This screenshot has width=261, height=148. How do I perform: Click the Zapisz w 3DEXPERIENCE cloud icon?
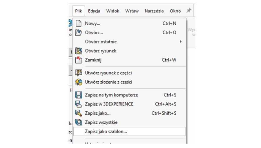pyautogui.click(x=78, y=104)
